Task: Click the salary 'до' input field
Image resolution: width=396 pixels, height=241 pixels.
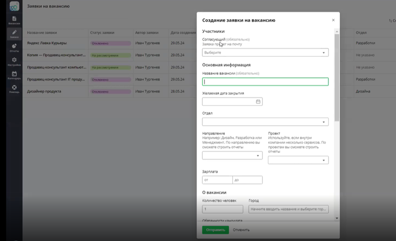Action: click(x=247, y=180)
